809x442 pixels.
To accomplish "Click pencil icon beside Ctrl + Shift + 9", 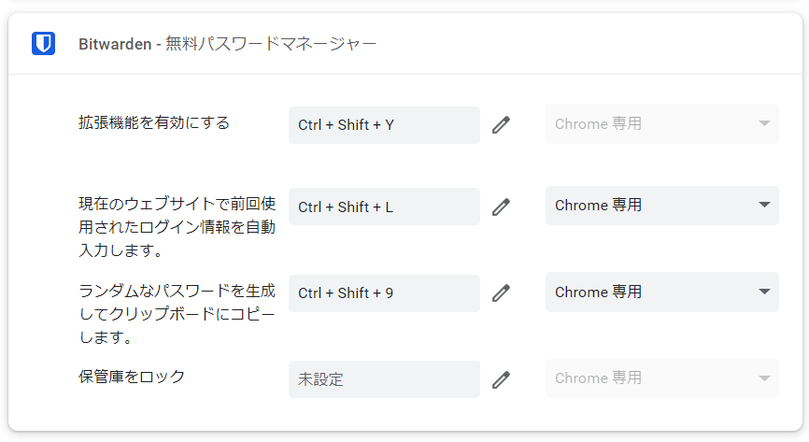I will 502,292.
